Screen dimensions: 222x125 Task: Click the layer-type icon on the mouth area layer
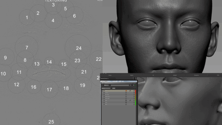pos(126,97)
